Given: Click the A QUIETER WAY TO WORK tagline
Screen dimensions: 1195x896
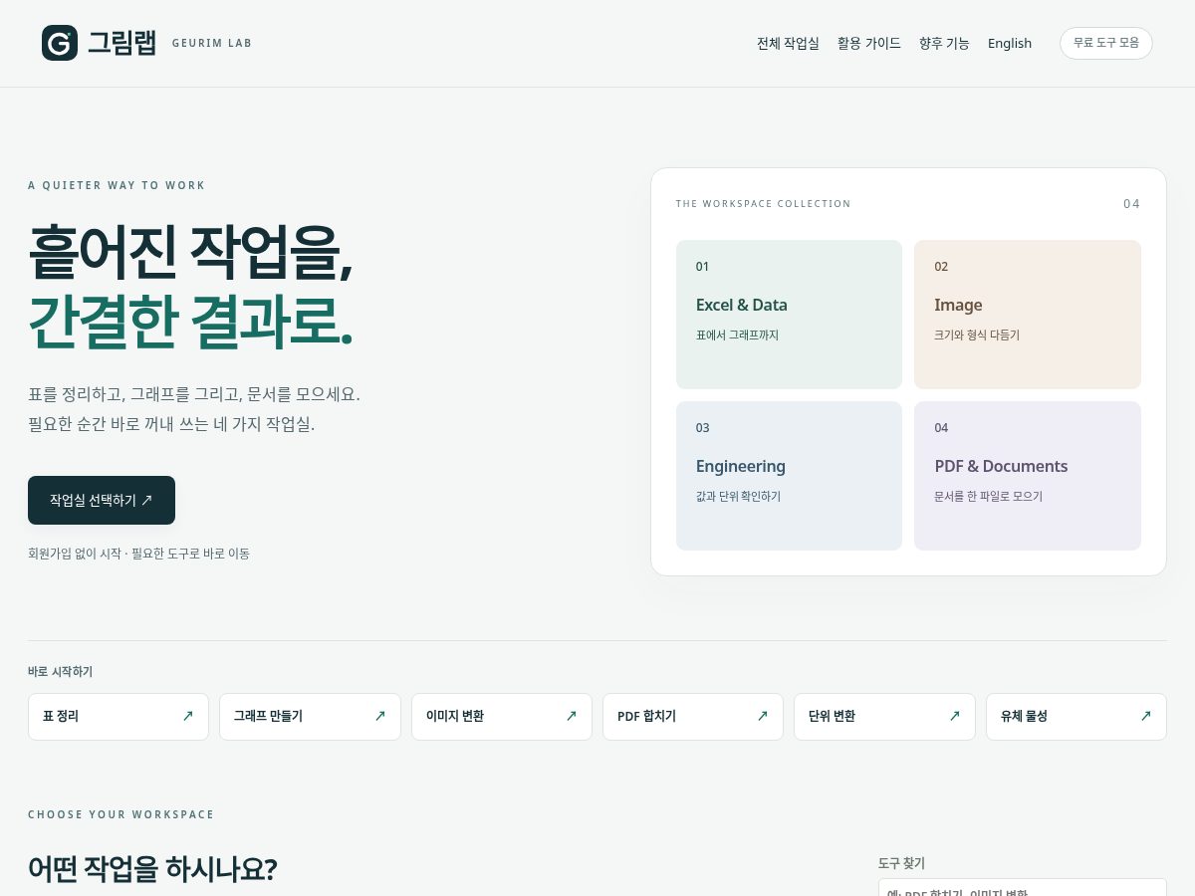Looking at the screenshot, I should tap(117, 185).
